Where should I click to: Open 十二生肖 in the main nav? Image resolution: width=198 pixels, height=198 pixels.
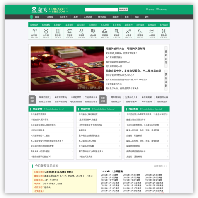(x=63, y=17)
